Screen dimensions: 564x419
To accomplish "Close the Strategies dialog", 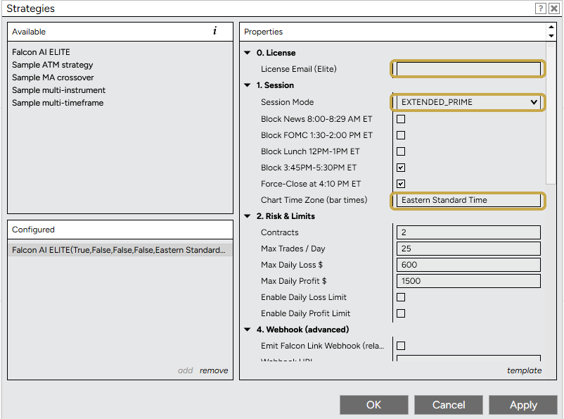I will 553,8.
